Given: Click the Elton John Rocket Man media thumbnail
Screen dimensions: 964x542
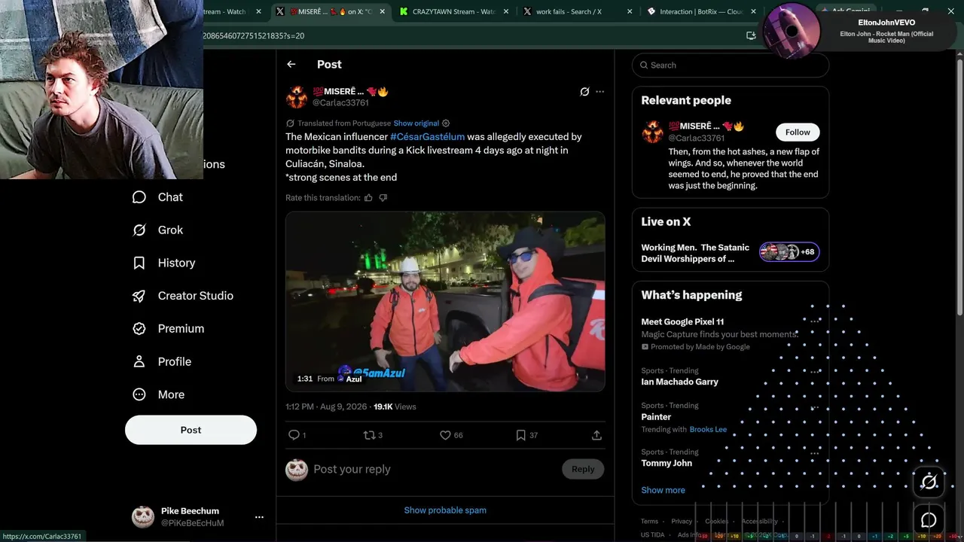Looking at the screenshot, I should point(791,30).
